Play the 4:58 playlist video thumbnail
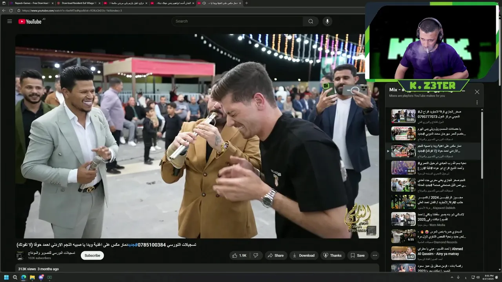 click(x=403, y=133)
